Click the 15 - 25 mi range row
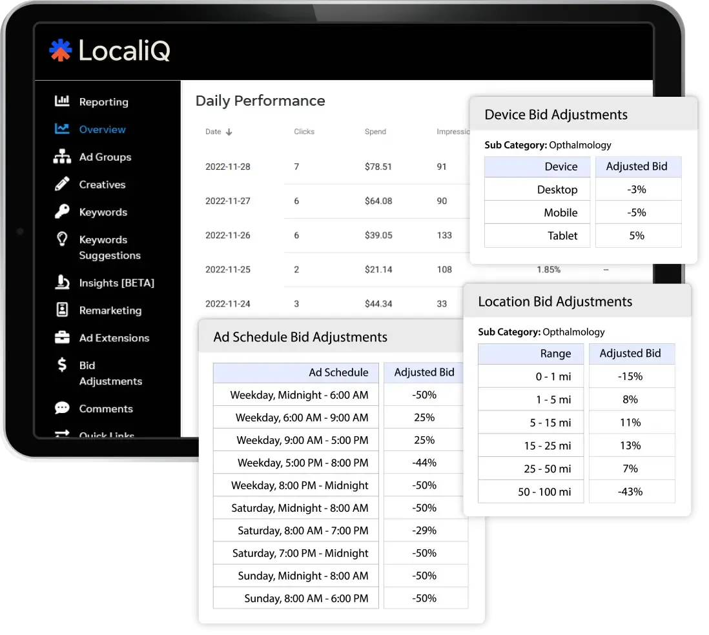 577,446
